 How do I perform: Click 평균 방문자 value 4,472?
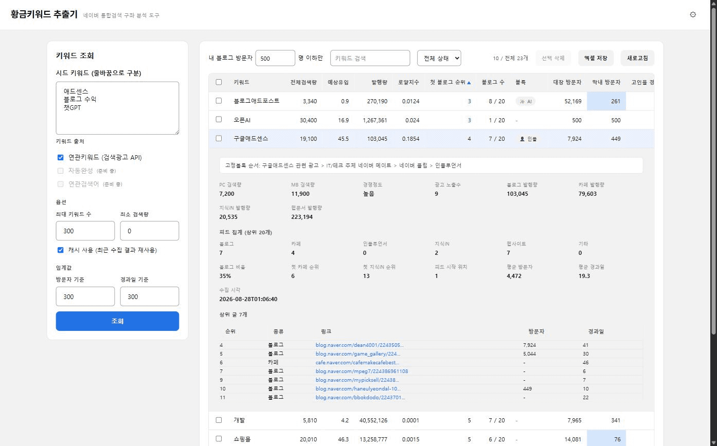click(514, 276)
